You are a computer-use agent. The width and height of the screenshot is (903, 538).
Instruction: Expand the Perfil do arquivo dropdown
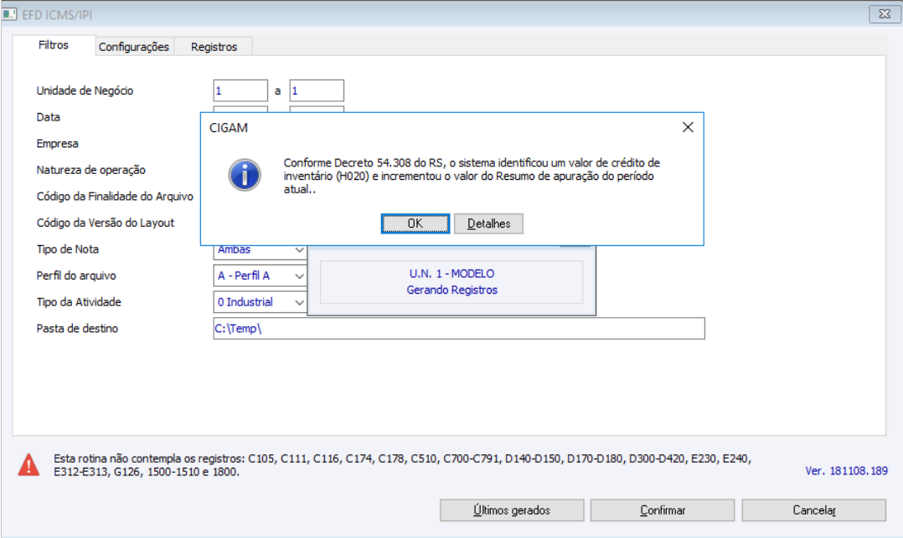299,276
